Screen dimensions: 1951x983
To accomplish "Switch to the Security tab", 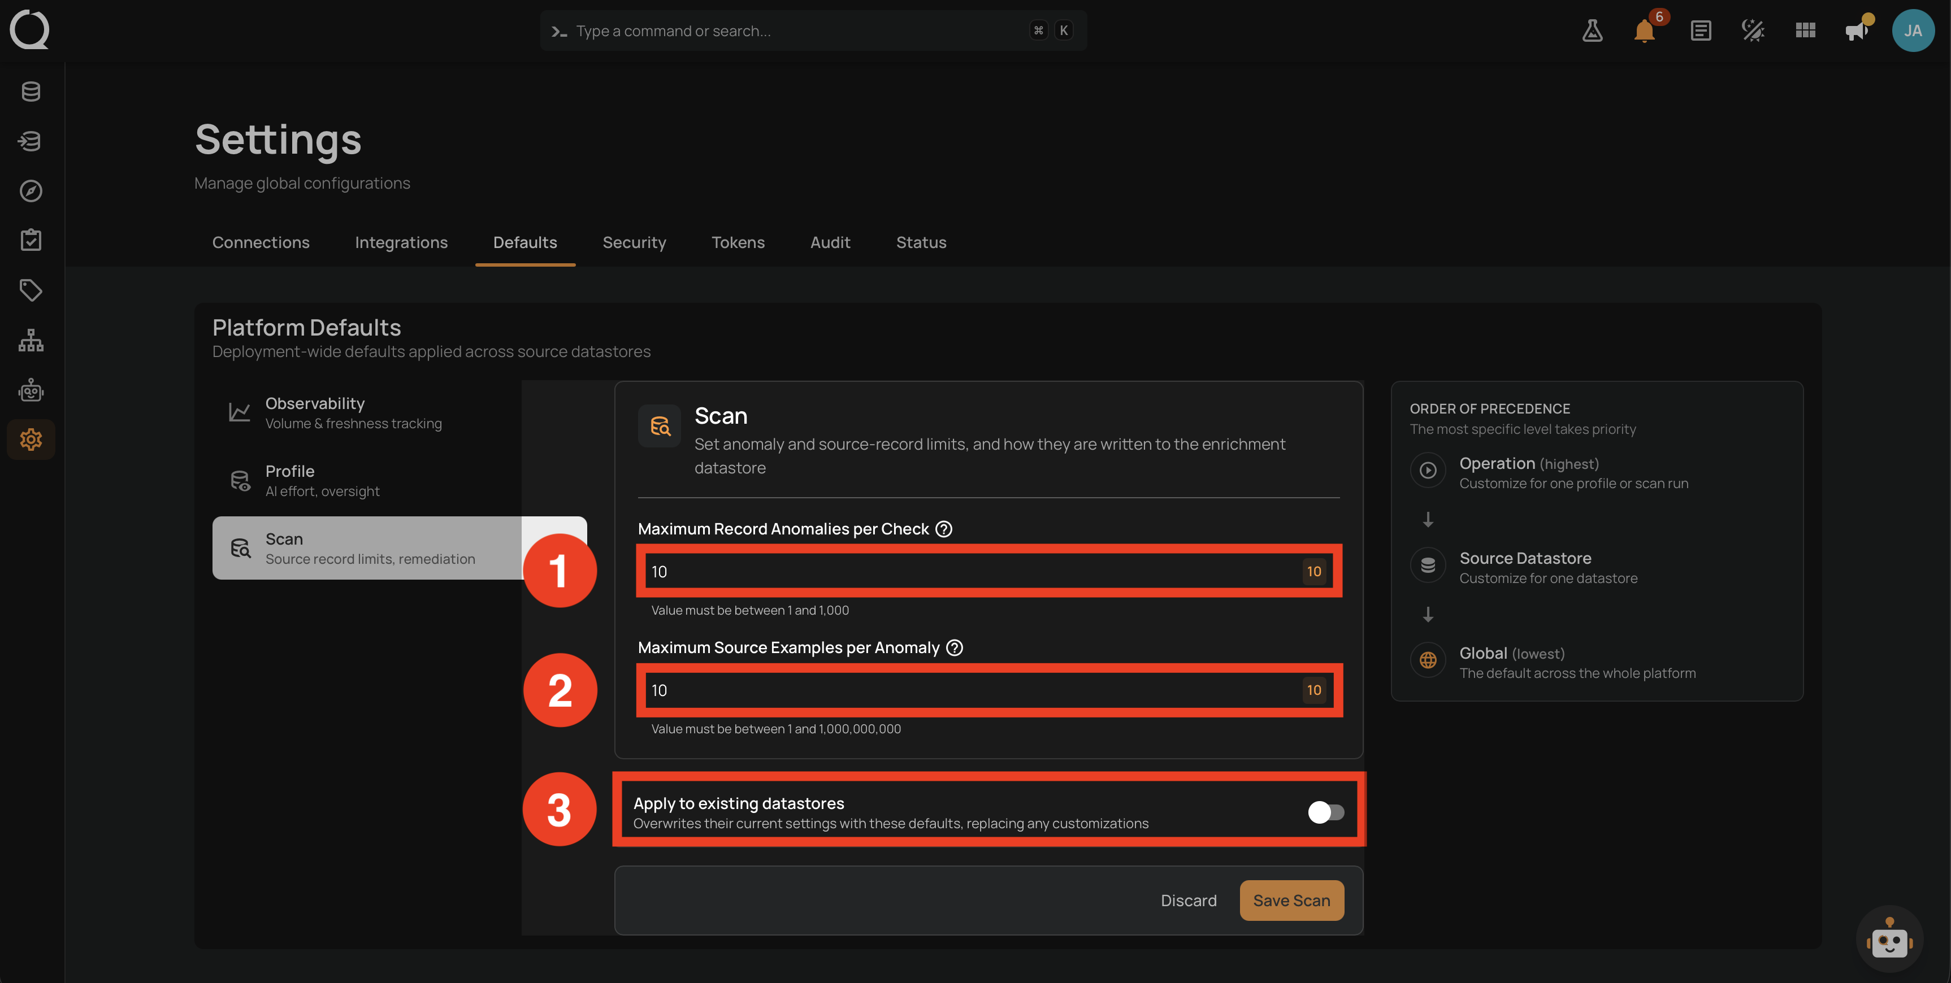I will click(634, 242).
